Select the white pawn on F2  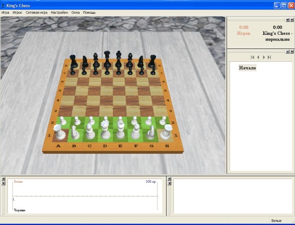(x=134, y=121)
